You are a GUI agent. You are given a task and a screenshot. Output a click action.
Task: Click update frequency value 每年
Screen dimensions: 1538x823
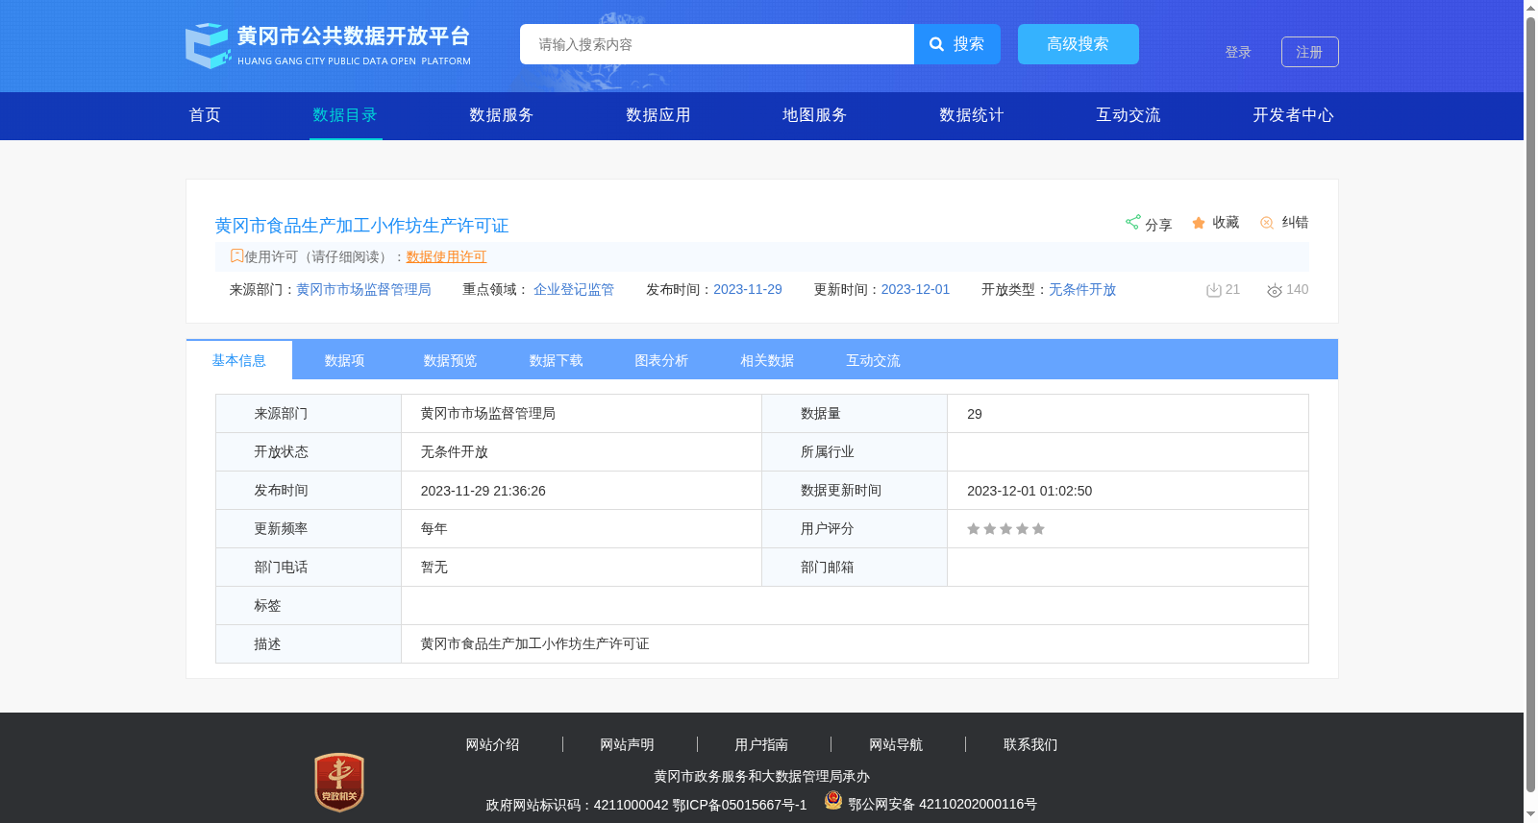[x=434, y=529]
